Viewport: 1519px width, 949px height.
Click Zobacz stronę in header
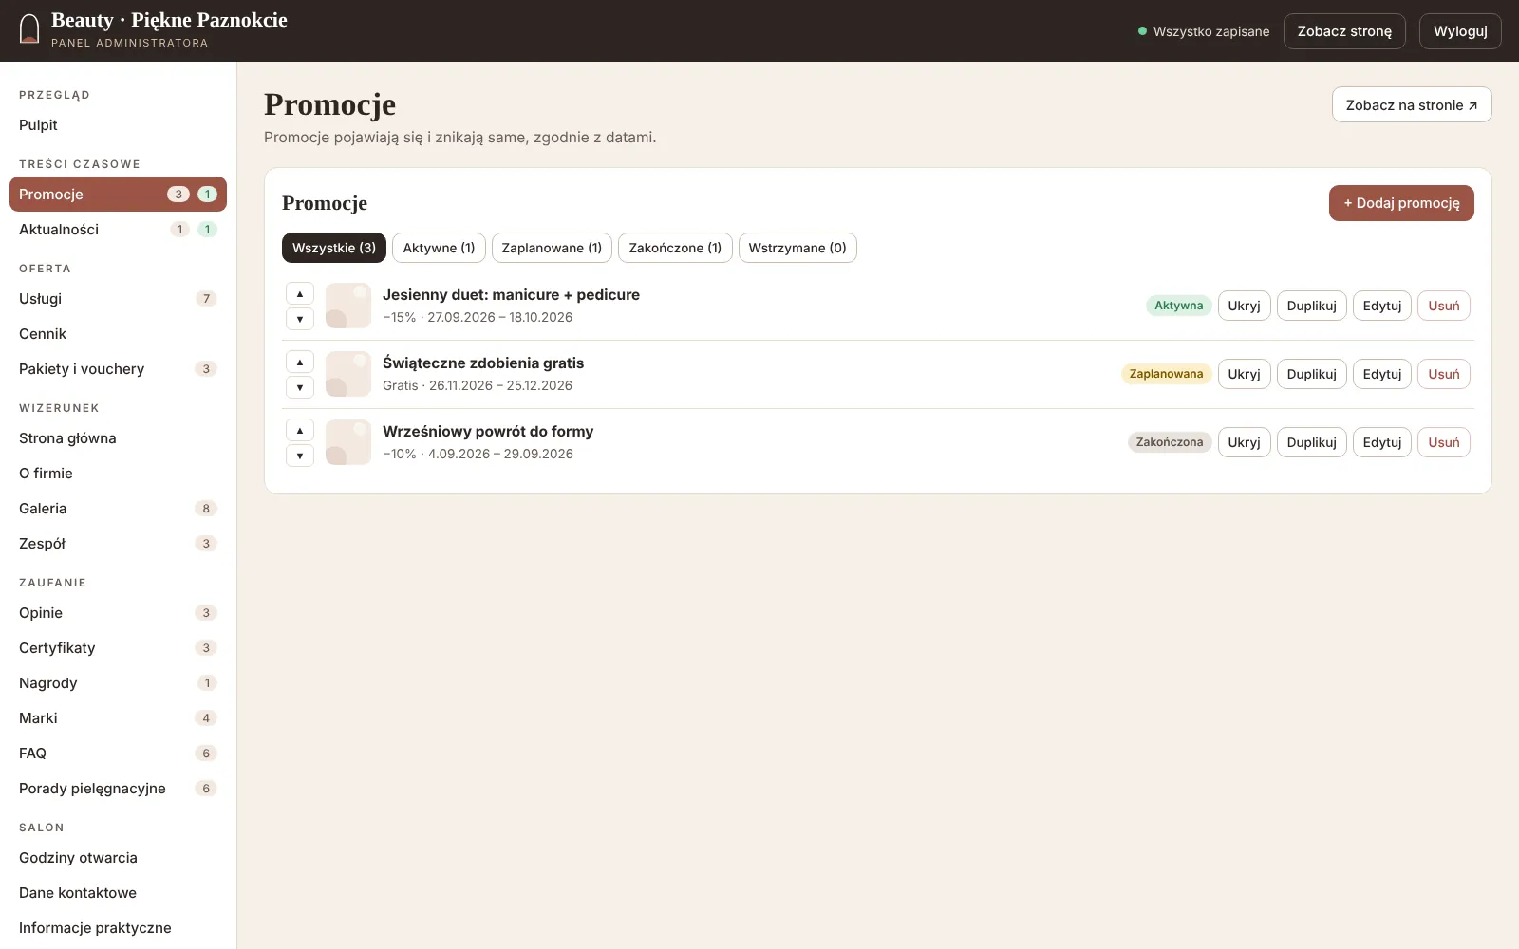[1344, 31]
